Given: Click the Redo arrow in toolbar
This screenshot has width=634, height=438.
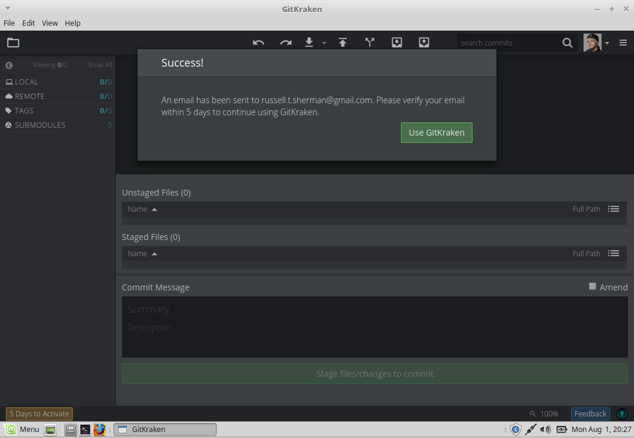Looking at the screenshot, I should (286, 43).
